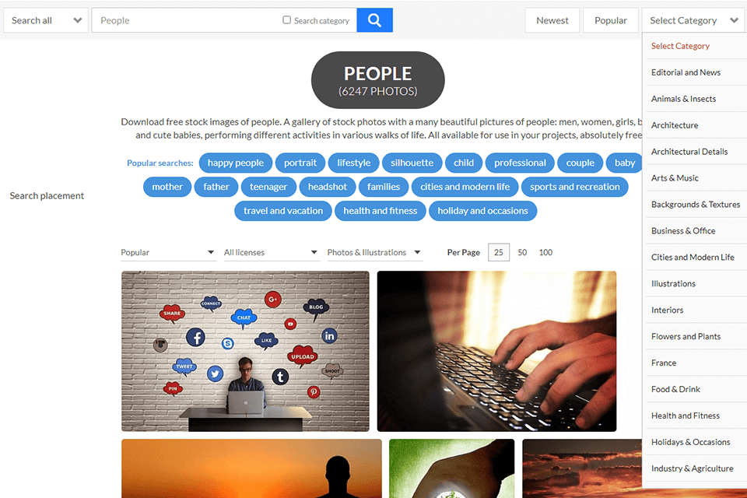Pick Food & Drink in category menu
Image resolution: width=747 pixels, height=498 pixels.
(x=675, y=389)
